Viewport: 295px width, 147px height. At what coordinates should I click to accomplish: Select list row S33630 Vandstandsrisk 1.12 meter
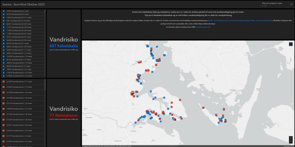(x=19, y=87)
